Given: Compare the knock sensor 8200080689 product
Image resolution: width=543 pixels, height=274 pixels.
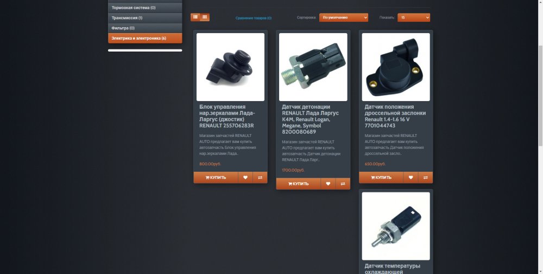Looking at the screenshot, I should tap(343, 184).
